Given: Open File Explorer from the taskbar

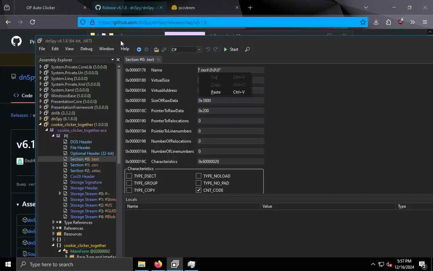Looking at the screenshot, I should [141, 264].
